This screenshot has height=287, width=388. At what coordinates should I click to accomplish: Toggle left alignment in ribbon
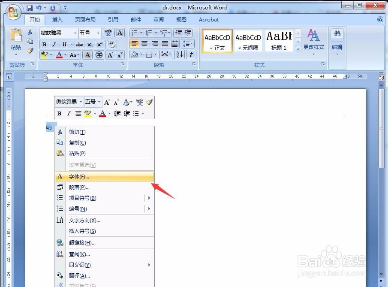click(x=135, y=44)
